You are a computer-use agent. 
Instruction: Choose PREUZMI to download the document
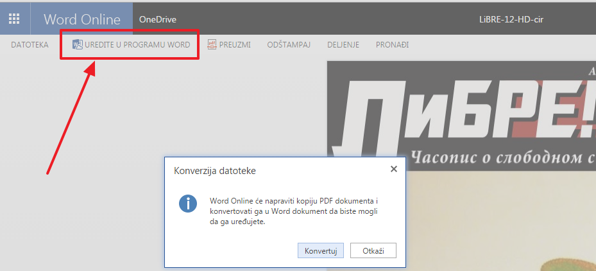(235, 45)
